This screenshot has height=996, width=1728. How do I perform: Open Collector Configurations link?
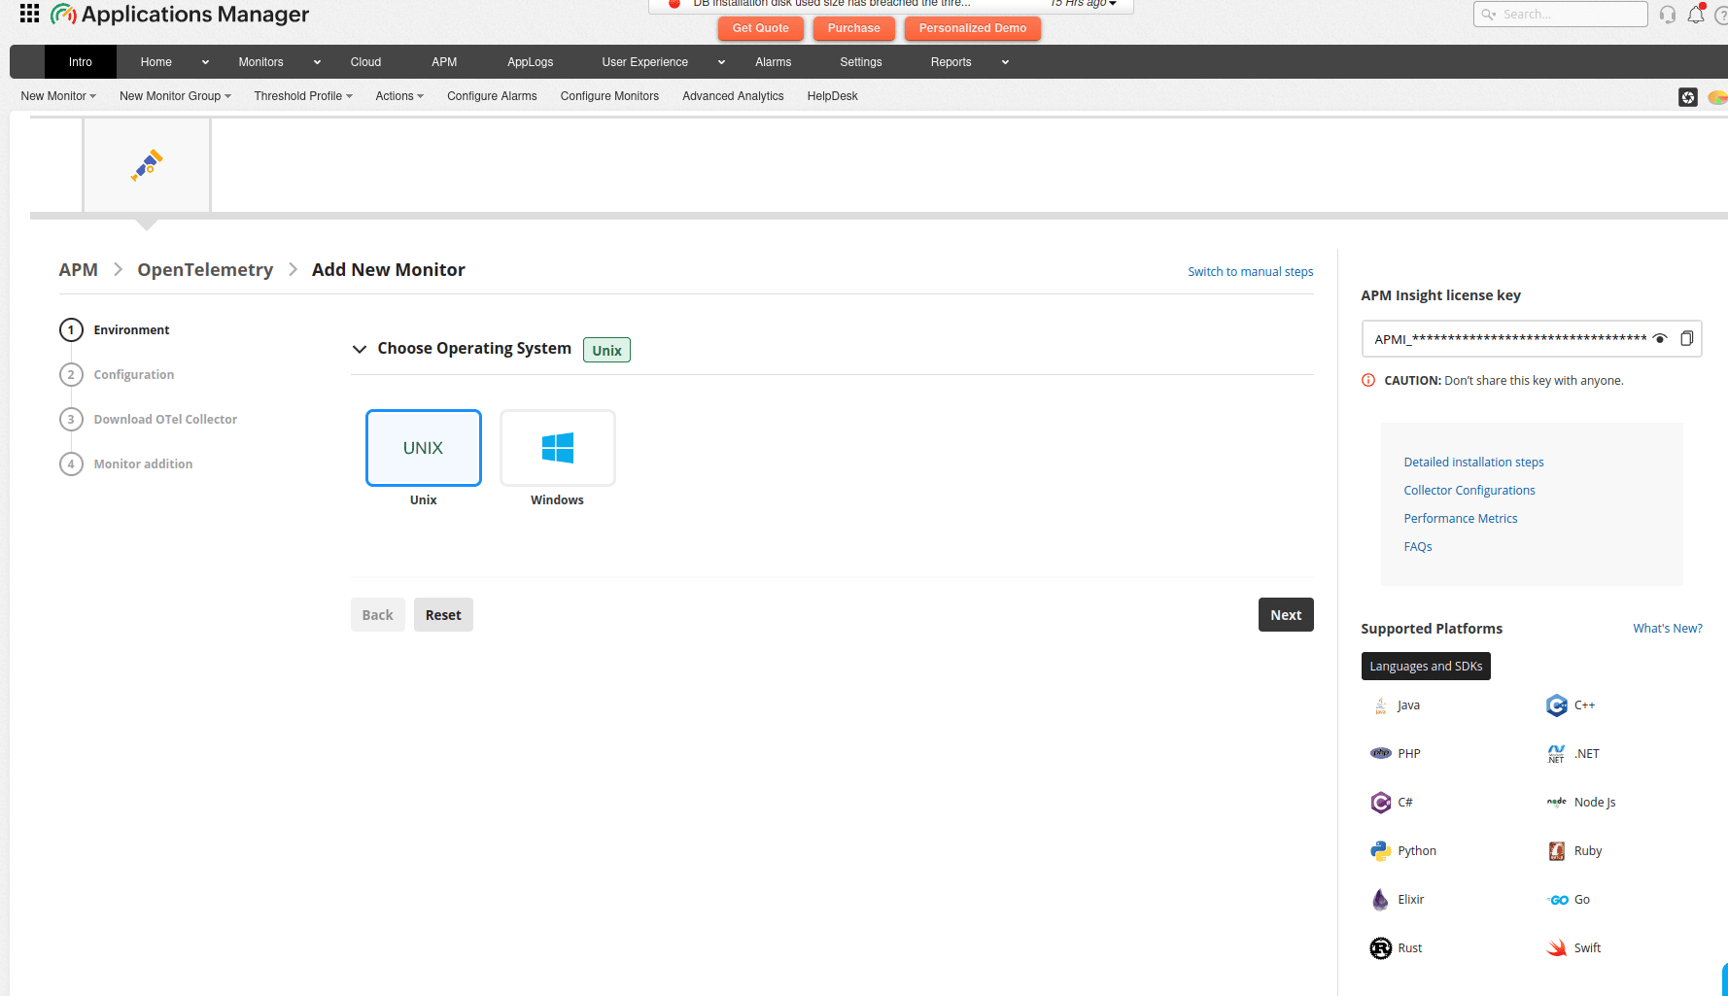pyautogui.click(x=1469, y=491)
